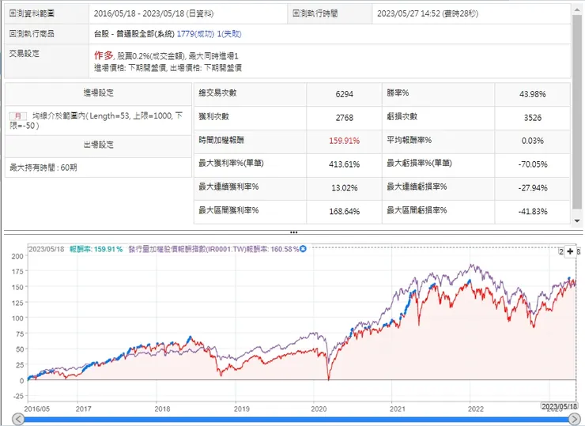
Task: Click the max consecutive profit value 13.02%
Action: [344, 188]
